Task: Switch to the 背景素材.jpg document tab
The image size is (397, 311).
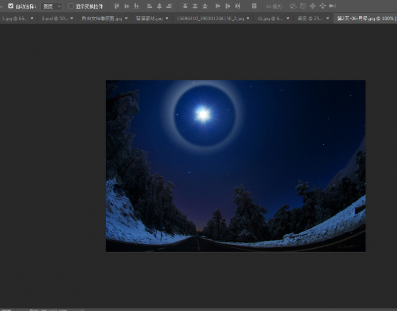Action: coord(149,18)
